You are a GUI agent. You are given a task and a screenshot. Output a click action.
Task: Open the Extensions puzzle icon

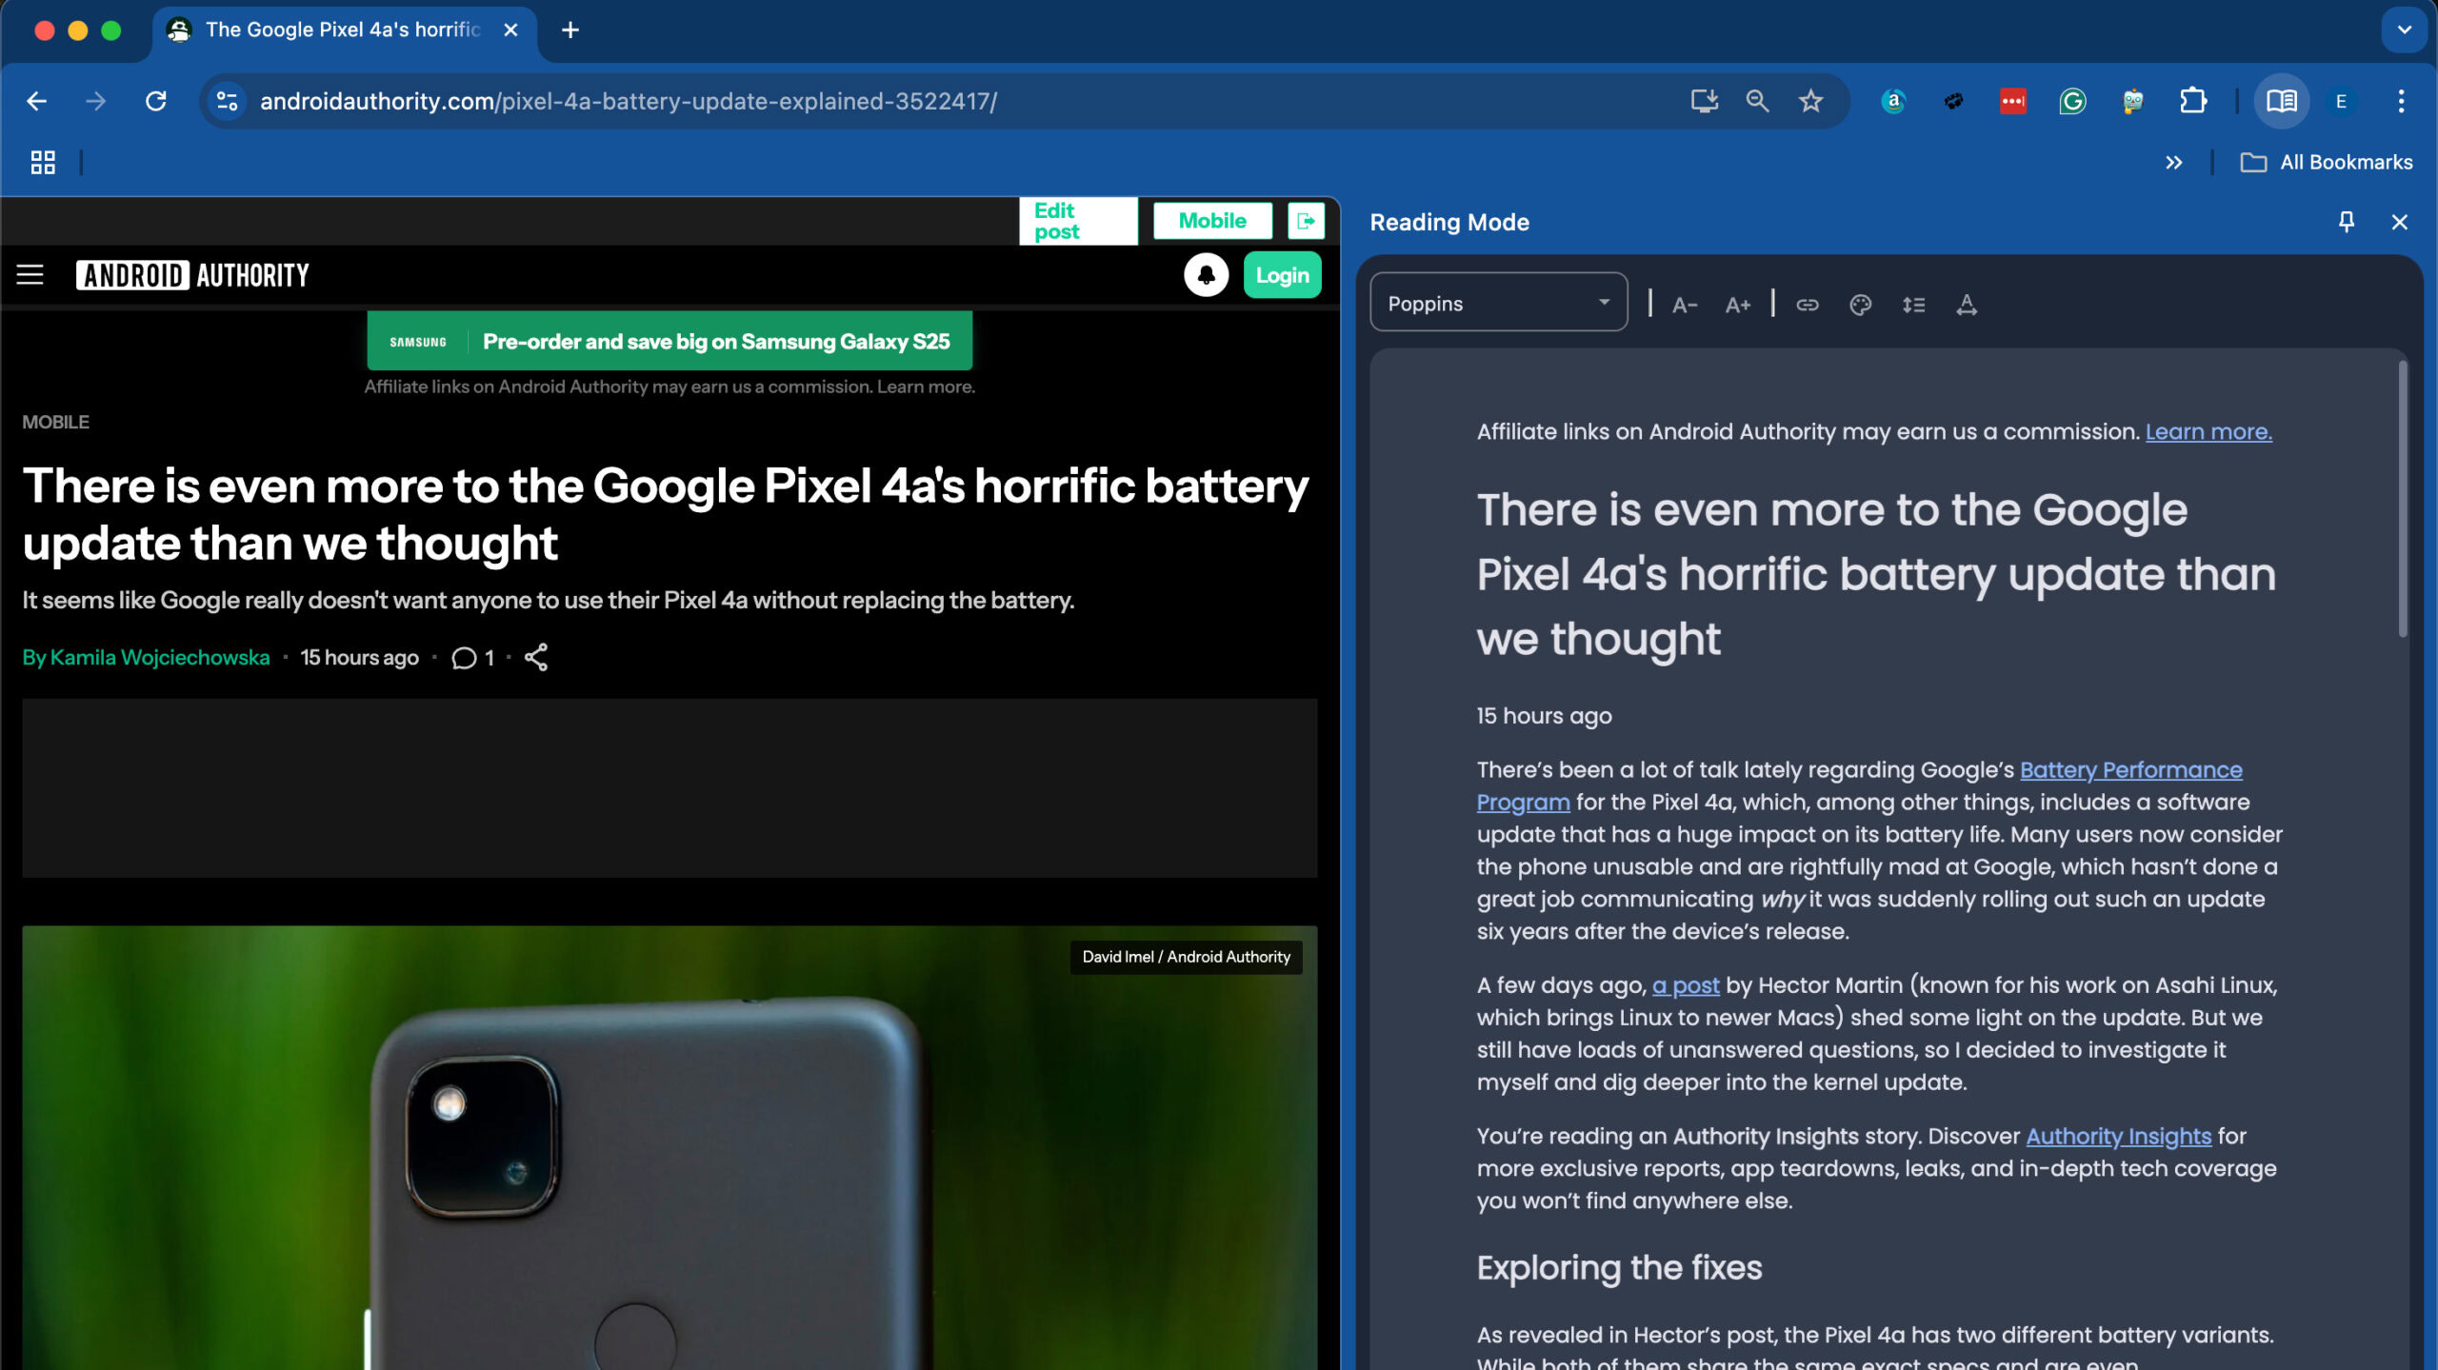point(2193,101)
